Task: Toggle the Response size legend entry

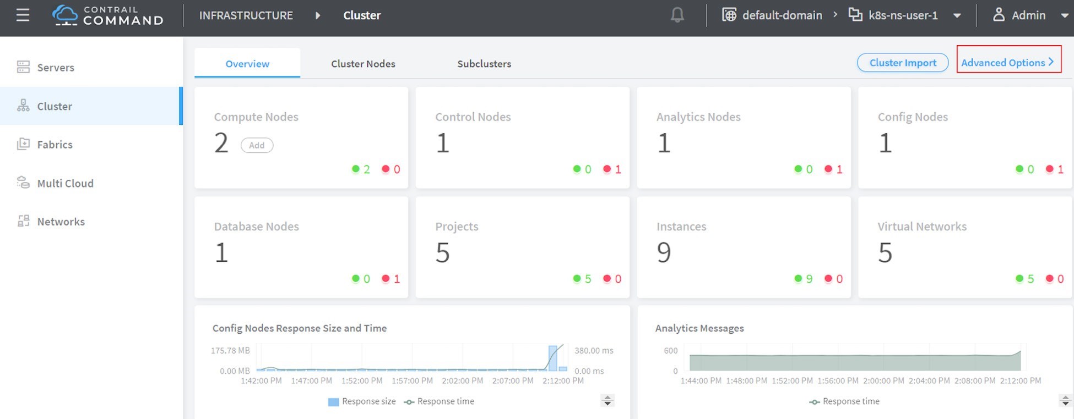Action: tap(362, 401)
